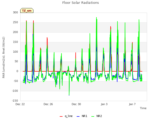The width and height of the screenshot is (162, 121).
Task: Click the 250 y-axis tick label
Action: tap(15, 22)
